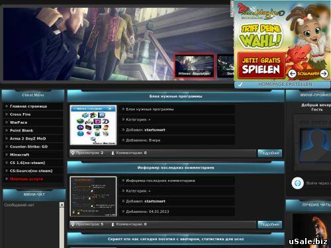The height and width of the screenshot is (248, 331).
Task: Open the Скрипт кто нас сегодня посетил title
Action: click(x=175, y=239)
